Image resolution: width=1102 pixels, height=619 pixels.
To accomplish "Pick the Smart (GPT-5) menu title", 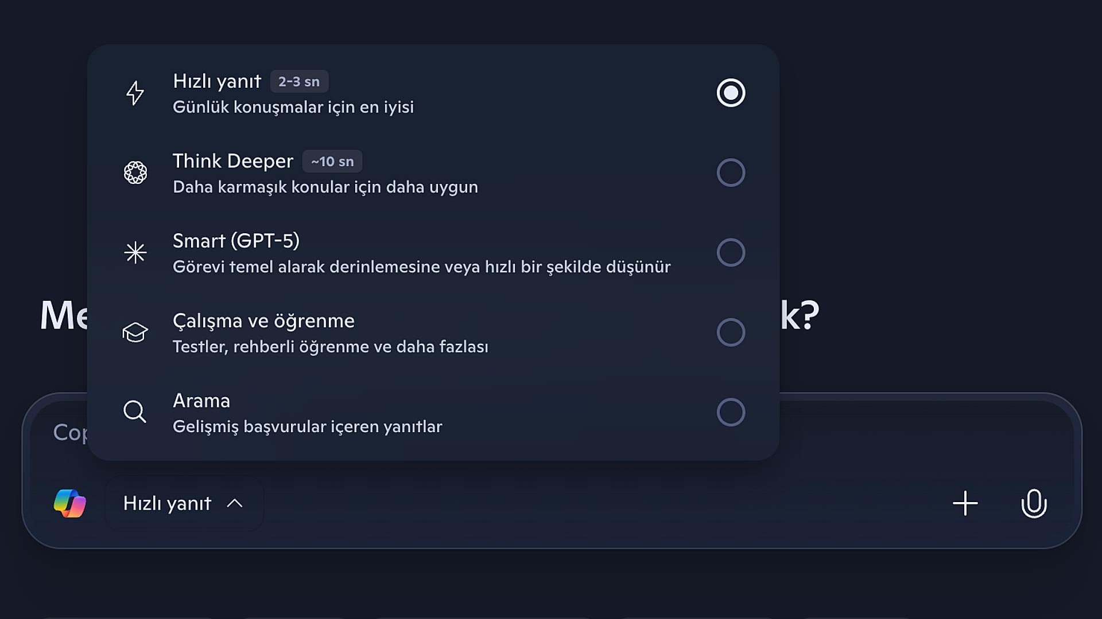I will 236,241.
